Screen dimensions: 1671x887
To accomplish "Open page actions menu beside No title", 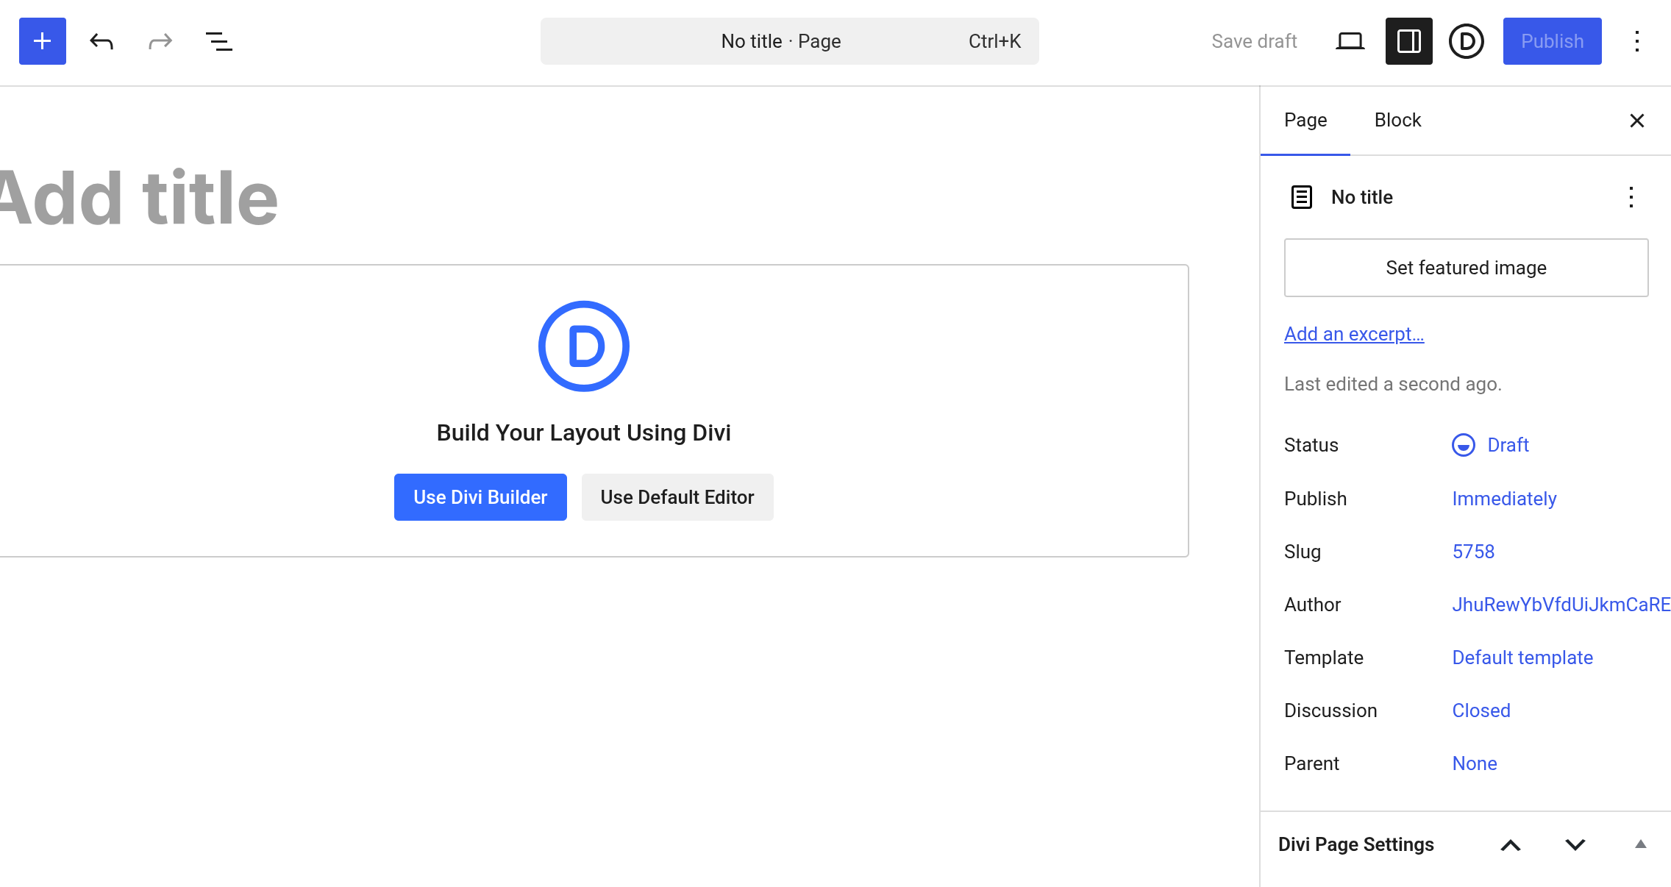I will point(1631,197).
